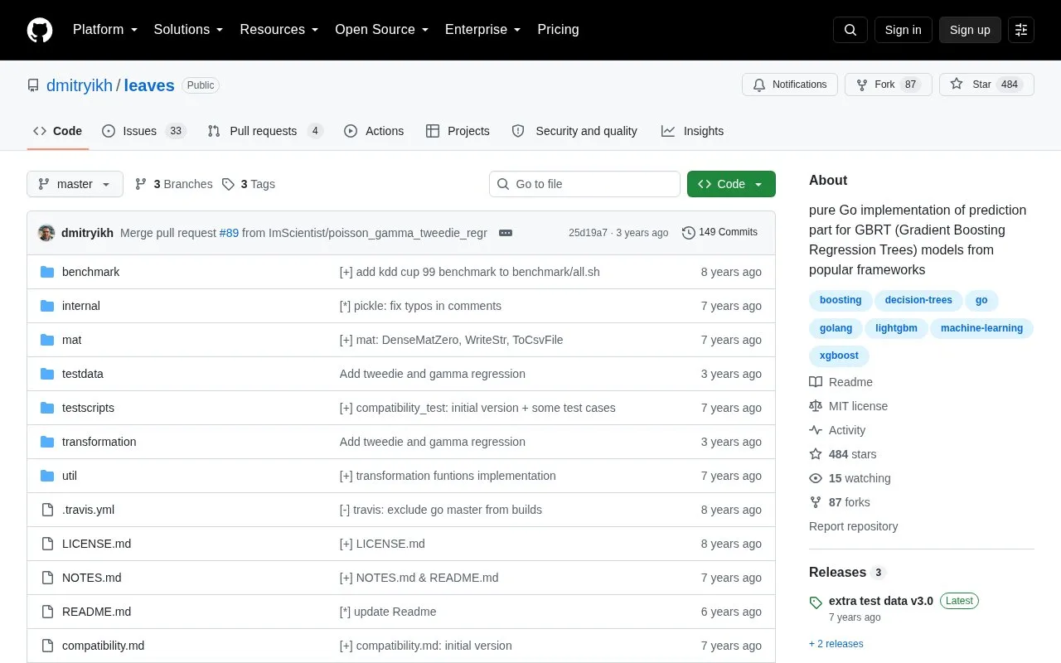Screen dimensions: 1061x663
Task: Click dmitryikh's avatar in the commit row
Action: (46, 233)
